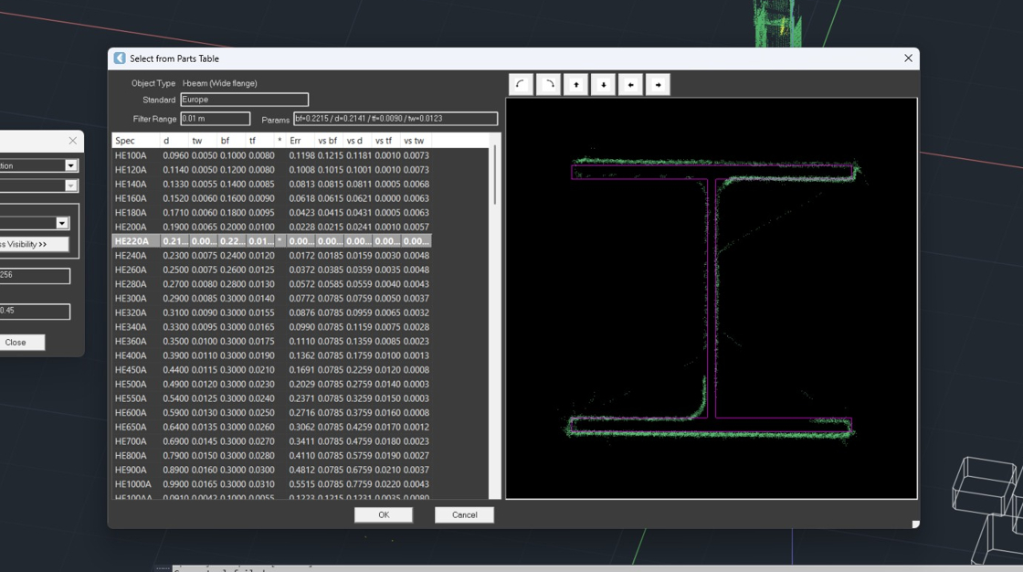The image size is (1023, 572).
Task: Click the side panel field showing 0.45
Action: [33, 312]
